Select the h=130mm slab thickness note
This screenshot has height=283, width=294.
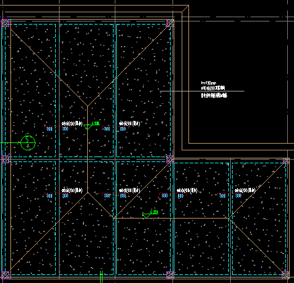209,83
